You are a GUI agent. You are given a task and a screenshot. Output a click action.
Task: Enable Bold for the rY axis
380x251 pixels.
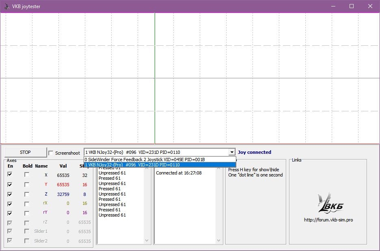(27, 213)
